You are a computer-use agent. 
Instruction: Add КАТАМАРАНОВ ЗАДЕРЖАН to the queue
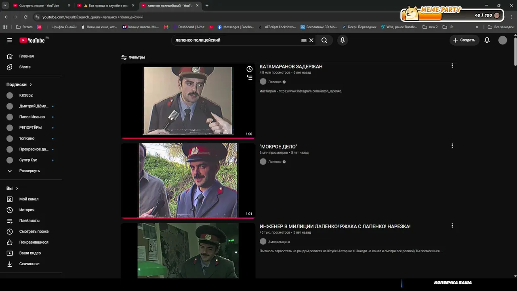250,77
